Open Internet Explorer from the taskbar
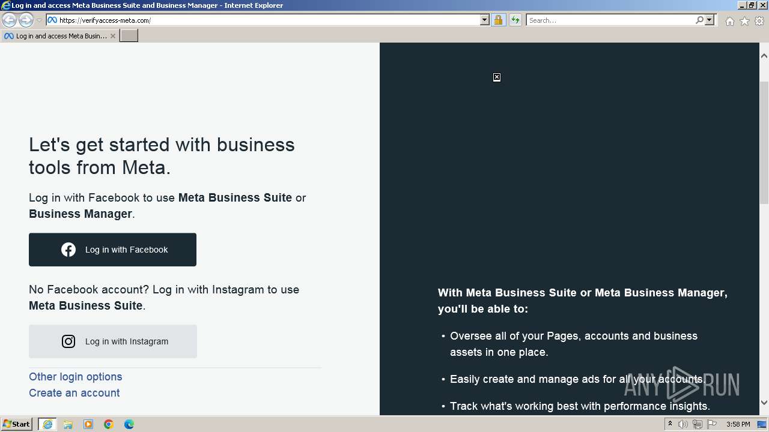Viewport: 769px width, 432px height. click(47, 424)
